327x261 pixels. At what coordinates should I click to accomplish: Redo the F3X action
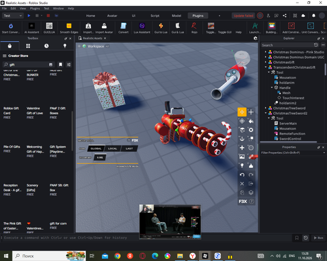pos(251,175)
